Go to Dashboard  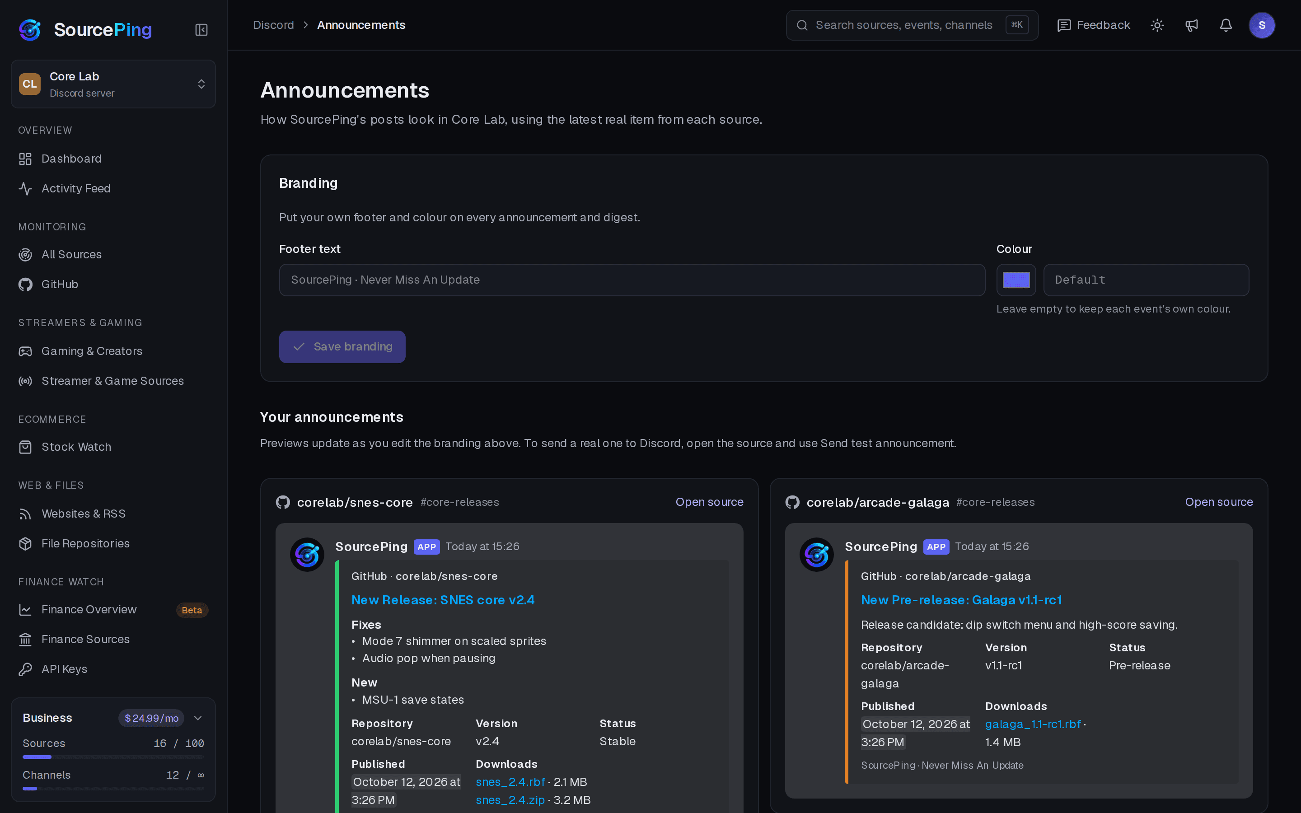tap(113, 159)
